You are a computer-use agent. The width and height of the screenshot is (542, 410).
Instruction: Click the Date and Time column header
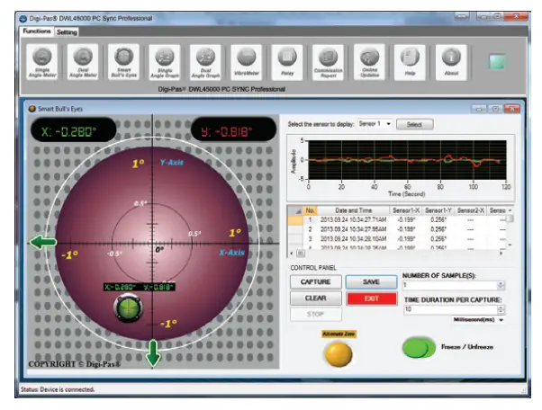click(x=353, y=210)
